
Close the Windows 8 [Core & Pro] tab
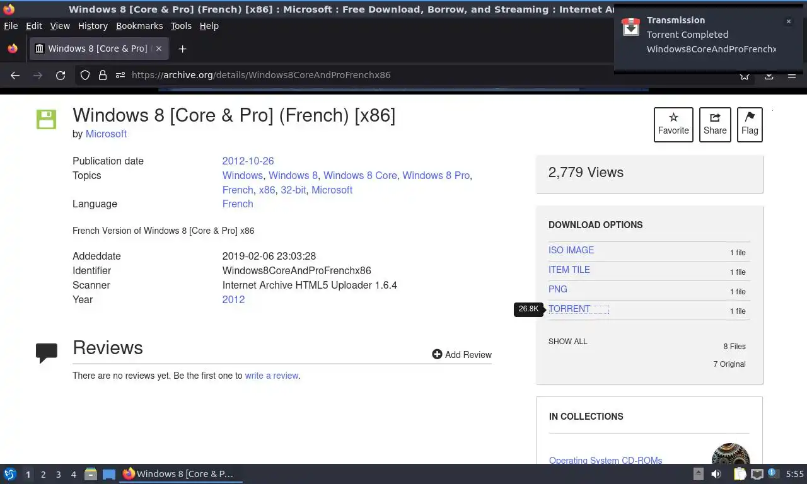tap(159, 49)
